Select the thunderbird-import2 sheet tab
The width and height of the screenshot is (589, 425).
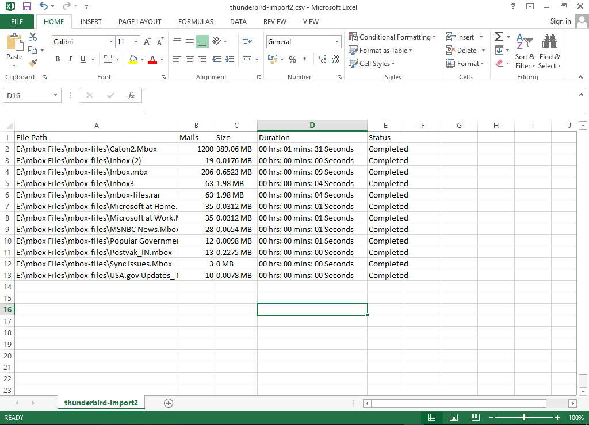[x=101, y=403]
